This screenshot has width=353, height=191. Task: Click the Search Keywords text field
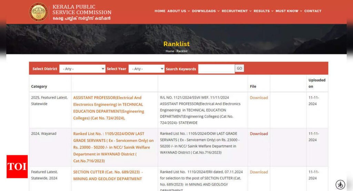tap(216, 69)
